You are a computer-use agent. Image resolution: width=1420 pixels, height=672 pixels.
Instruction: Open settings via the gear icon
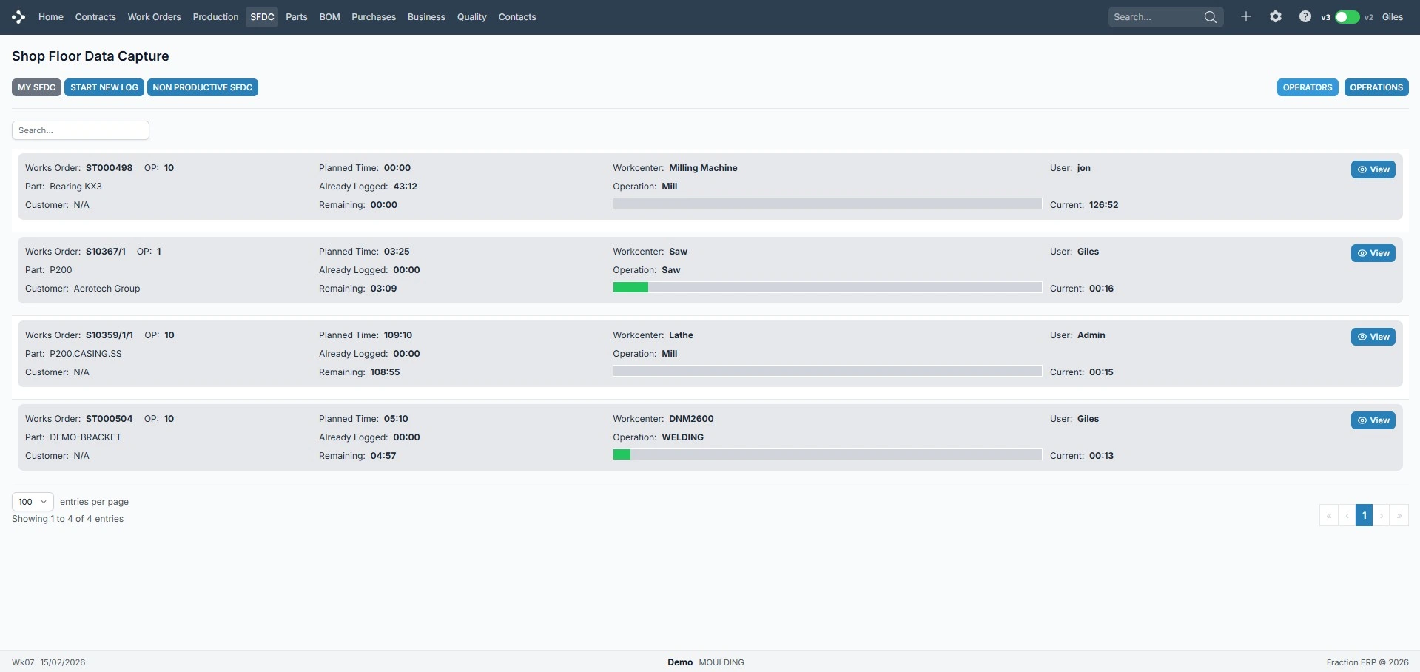tap(1276, 17)
